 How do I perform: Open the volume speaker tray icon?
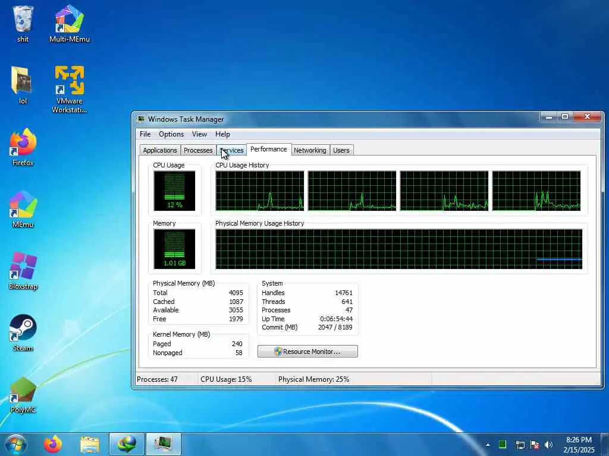coord(548,445)
